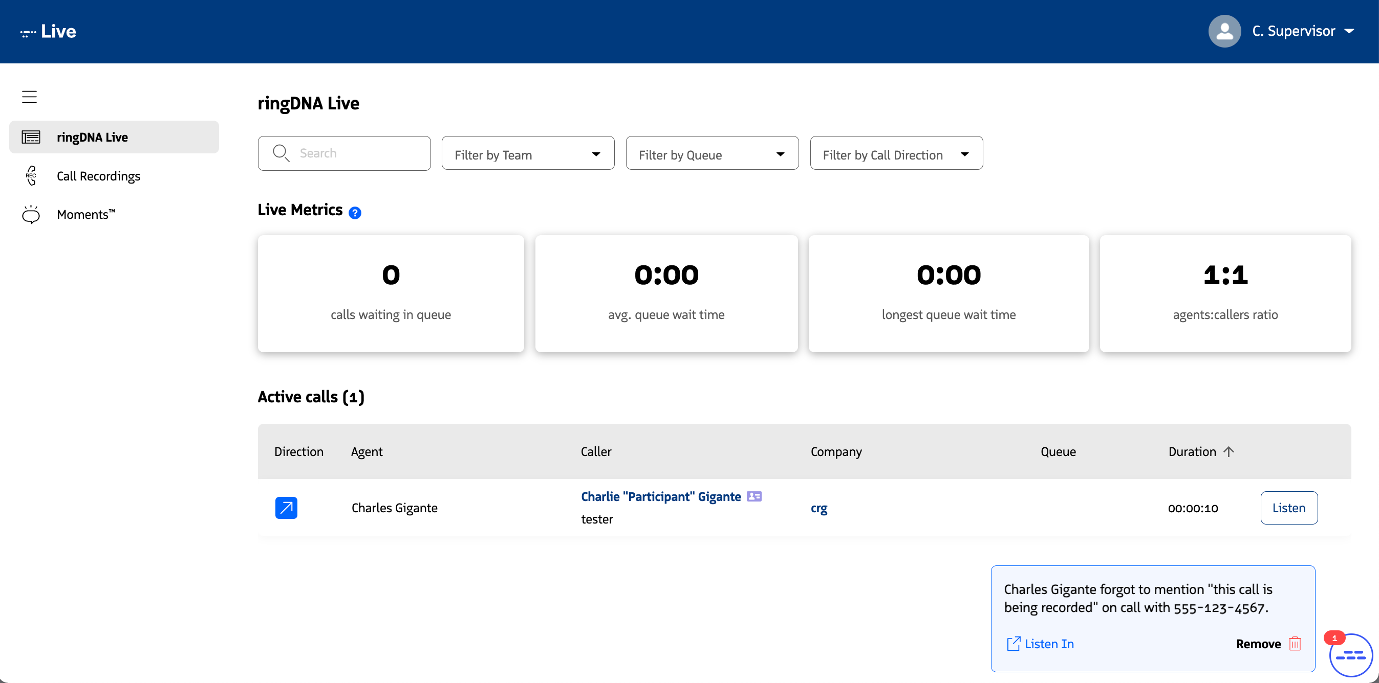This screenshot has width=1379, height=683.
Task: Sort by Queue column header
Action: pos(1058,451)
